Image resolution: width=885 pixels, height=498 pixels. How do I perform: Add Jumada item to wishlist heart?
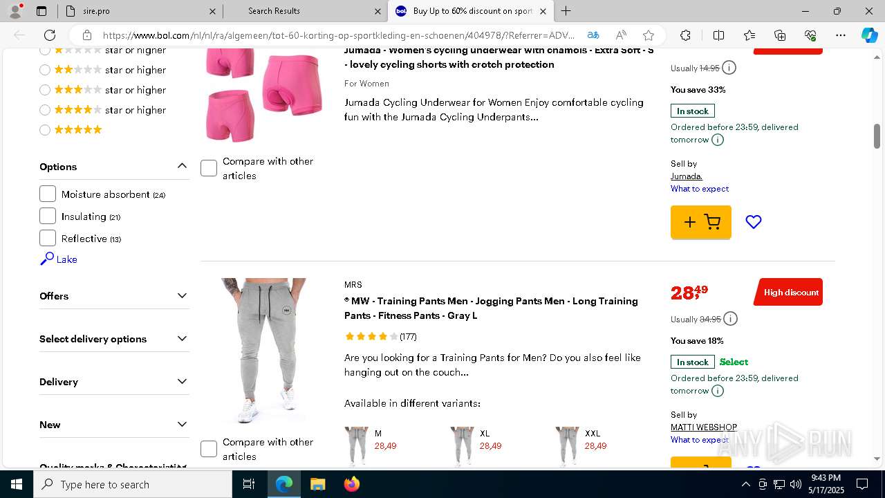pos(753,222)
